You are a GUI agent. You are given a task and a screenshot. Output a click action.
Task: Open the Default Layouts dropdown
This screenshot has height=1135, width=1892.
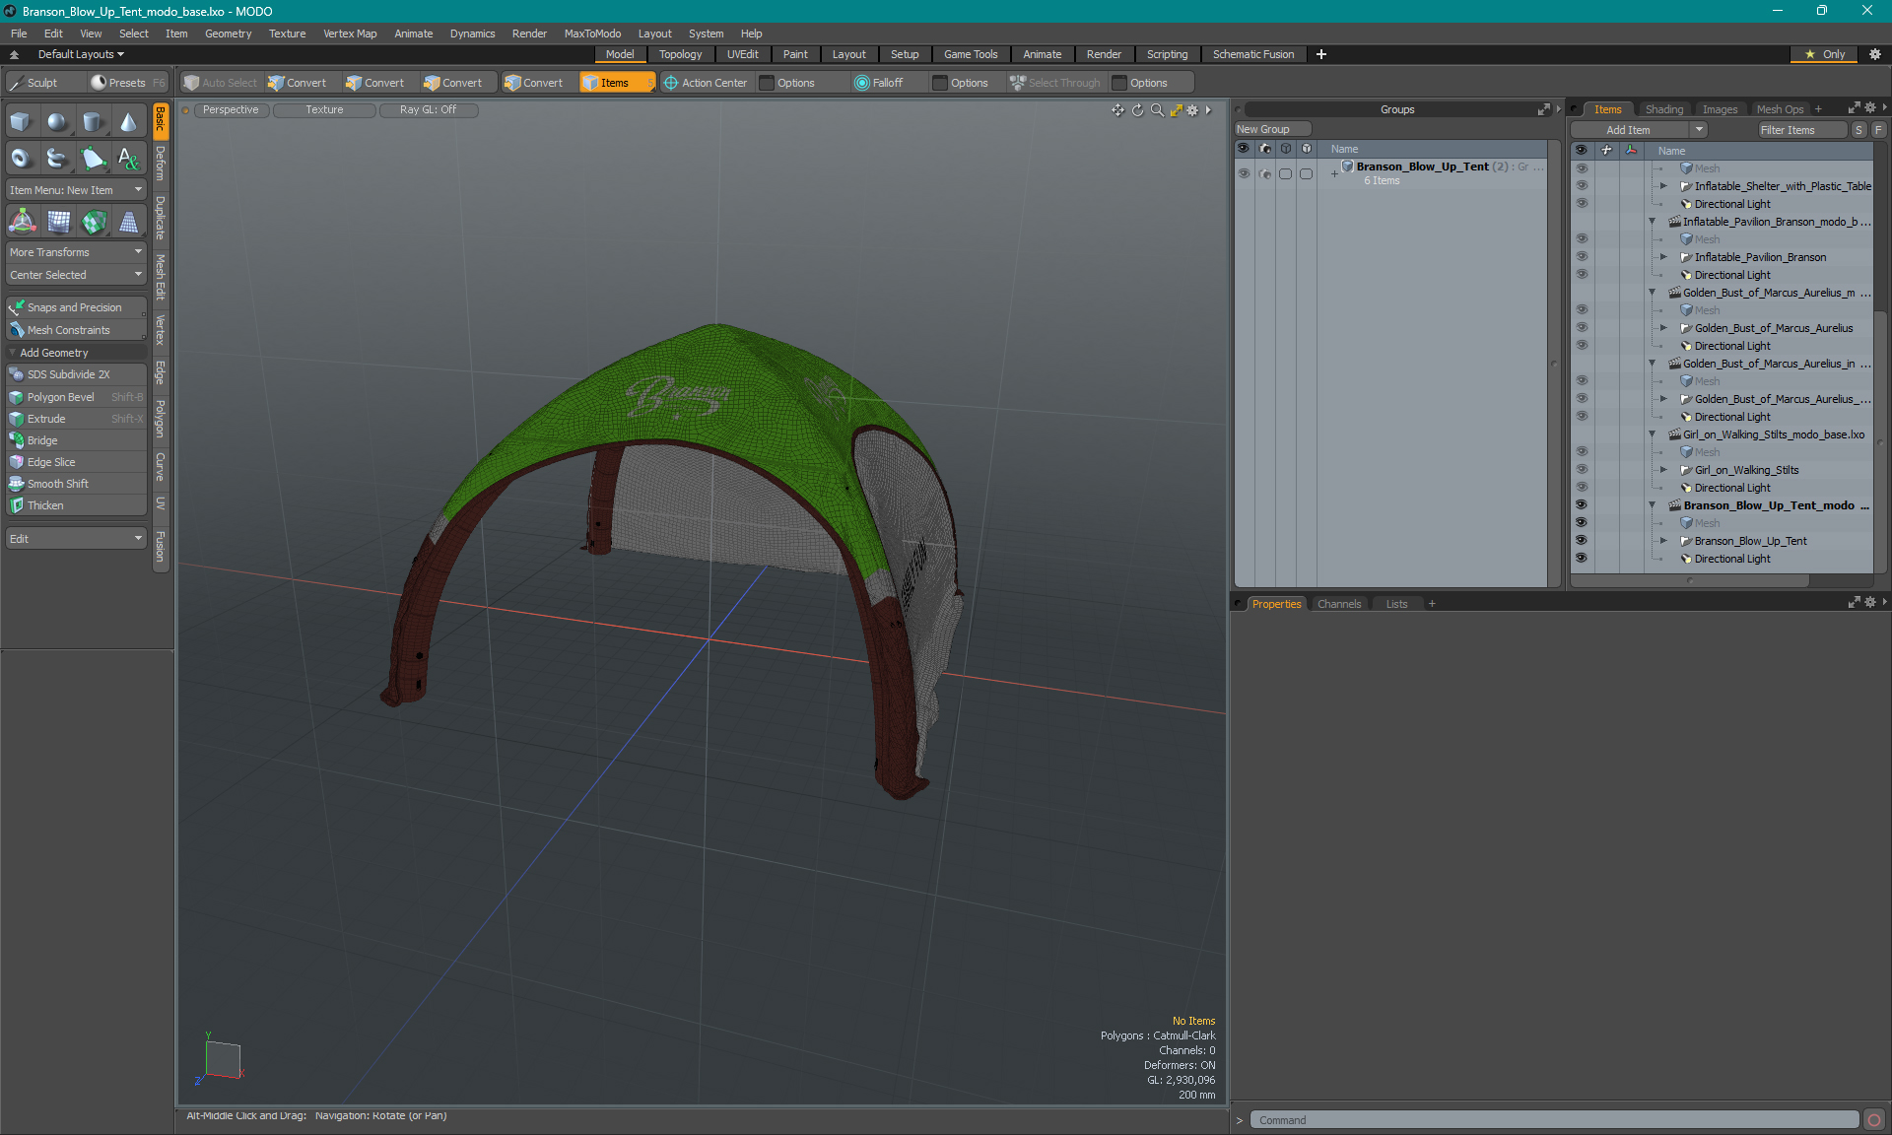pyautogui.click(x=81, y=54)
